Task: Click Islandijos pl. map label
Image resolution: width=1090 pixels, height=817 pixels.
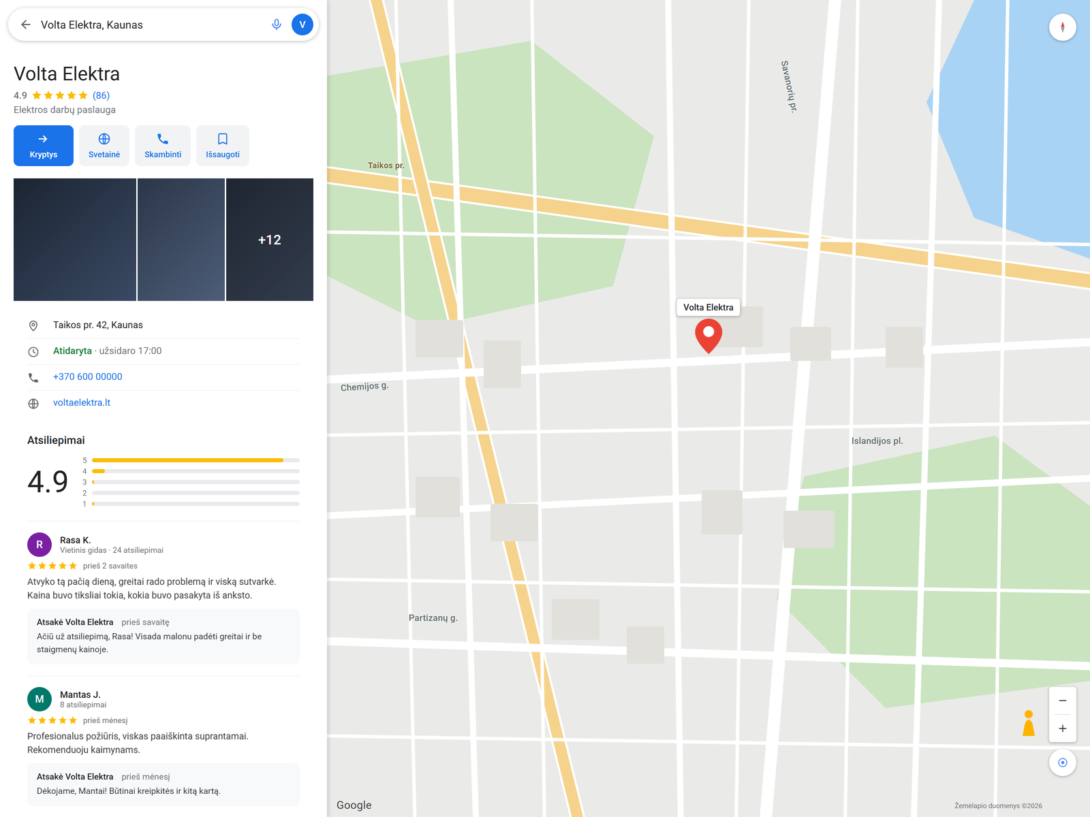Action: (877, 440)
